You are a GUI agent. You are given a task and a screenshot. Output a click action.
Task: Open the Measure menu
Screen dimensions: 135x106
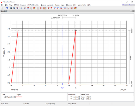point(69,5)
